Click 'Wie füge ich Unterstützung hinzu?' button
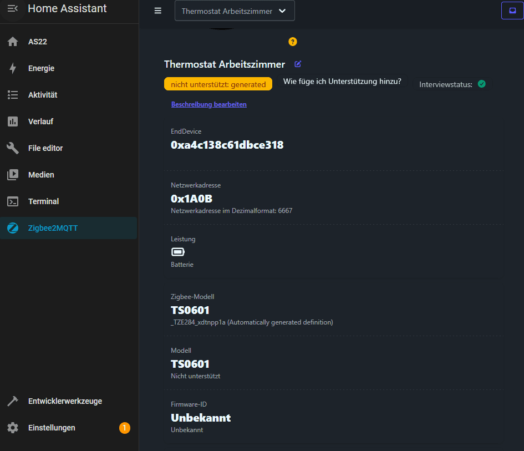 point(342,82)
